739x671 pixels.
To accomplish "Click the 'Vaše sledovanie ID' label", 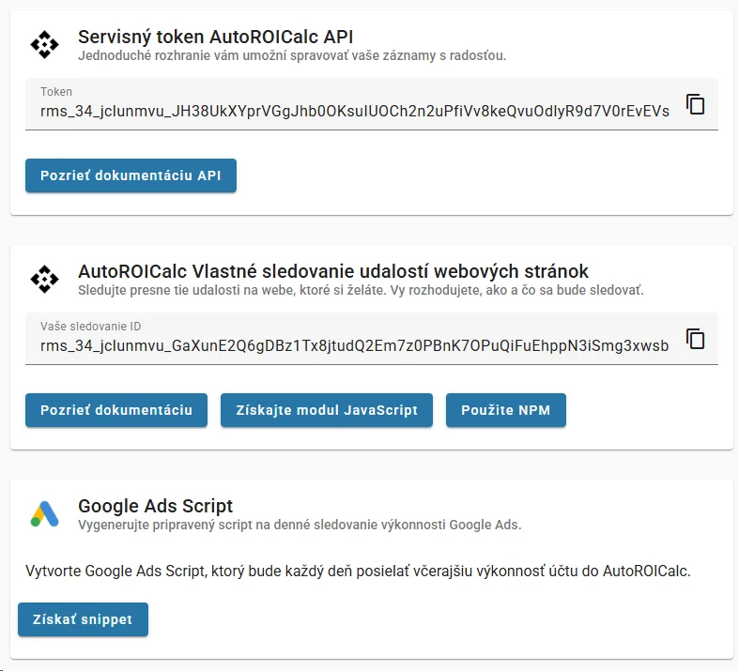I will point(90,327).
